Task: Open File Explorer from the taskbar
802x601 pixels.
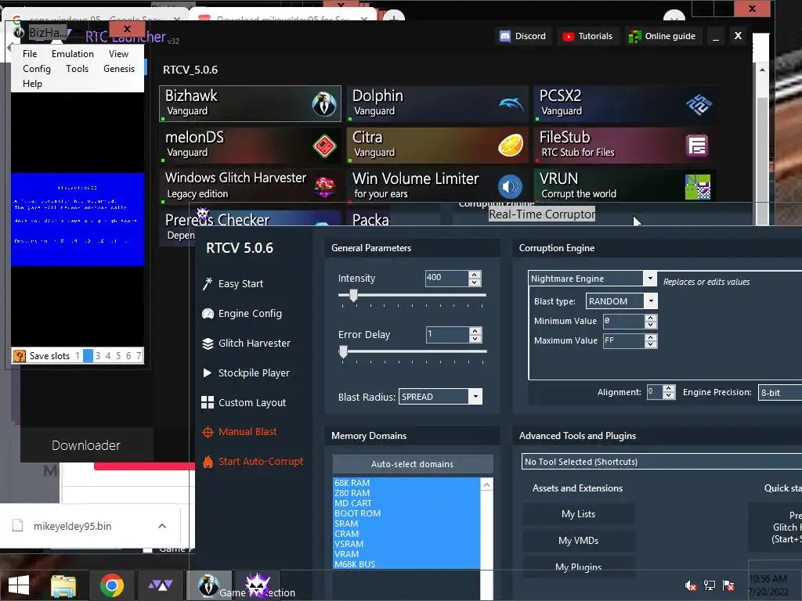Action: point(63,585)
